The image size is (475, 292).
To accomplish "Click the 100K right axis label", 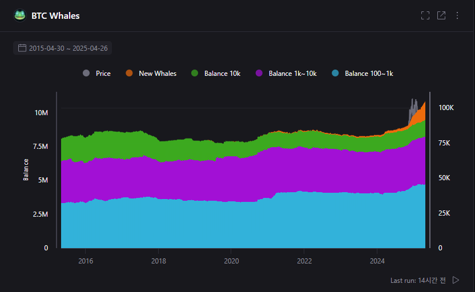I will click(446, 108).
